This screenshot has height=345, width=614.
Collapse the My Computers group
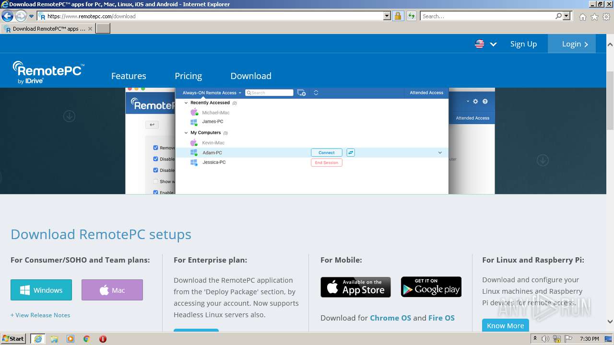click(x=186, y=133)
